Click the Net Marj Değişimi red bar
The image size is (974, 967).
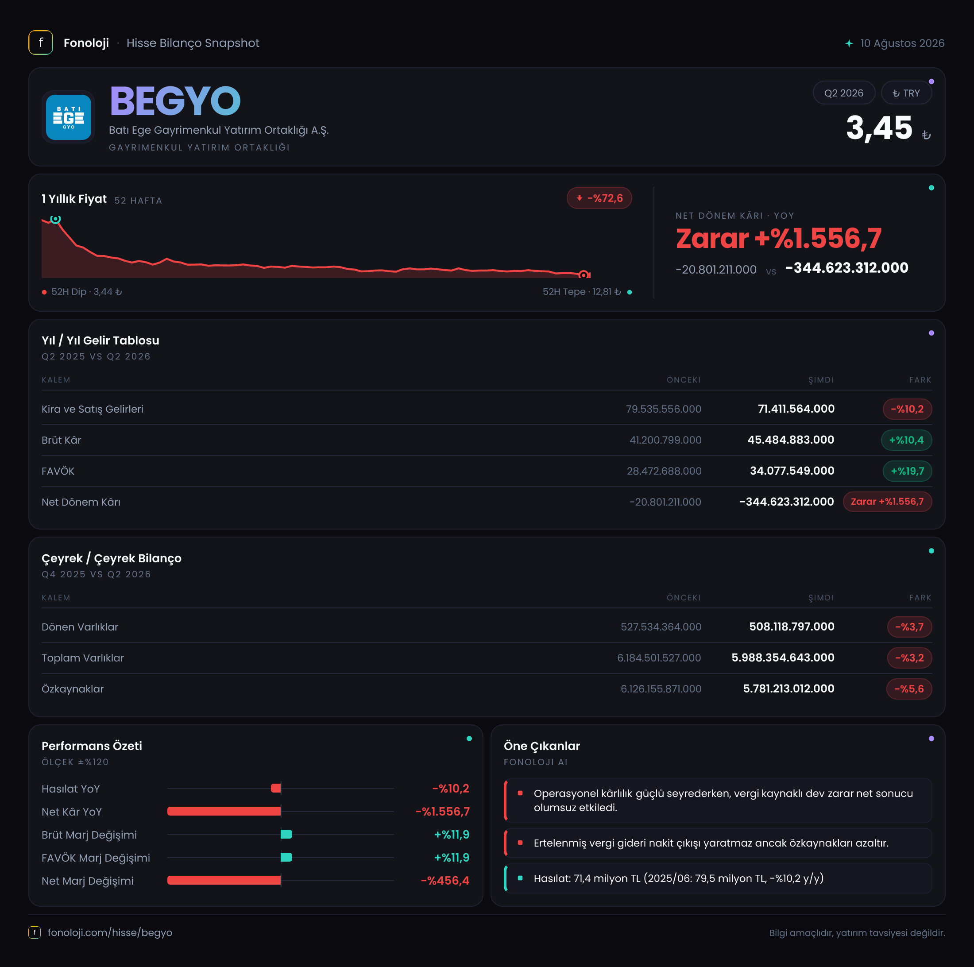224,880
